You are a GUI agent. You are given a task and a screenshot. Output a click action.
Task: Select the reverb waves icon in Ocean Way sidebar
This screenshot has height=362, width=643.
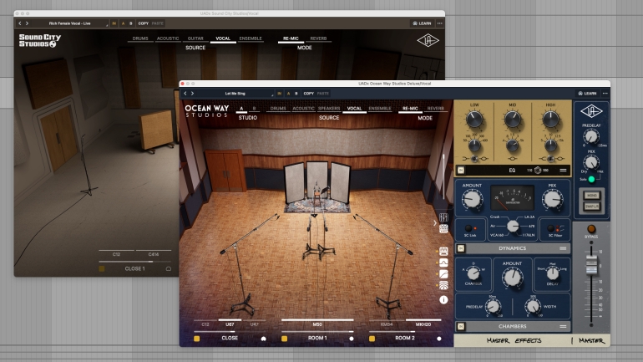point(443,286)
